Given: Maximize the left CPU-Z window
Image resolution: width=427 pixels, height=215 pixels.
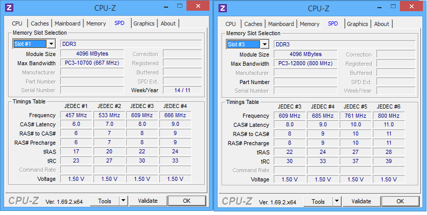Looking at the screenshot, I should click(x=180, y=6).
